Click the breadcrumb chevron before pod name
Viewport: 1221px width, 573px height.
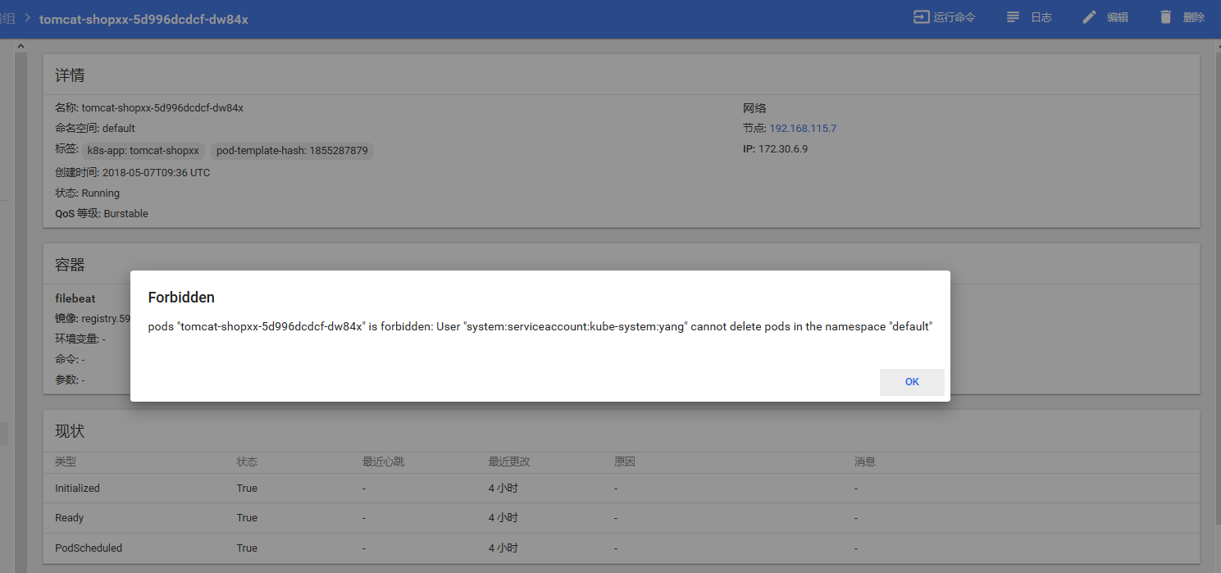[27, 17]
